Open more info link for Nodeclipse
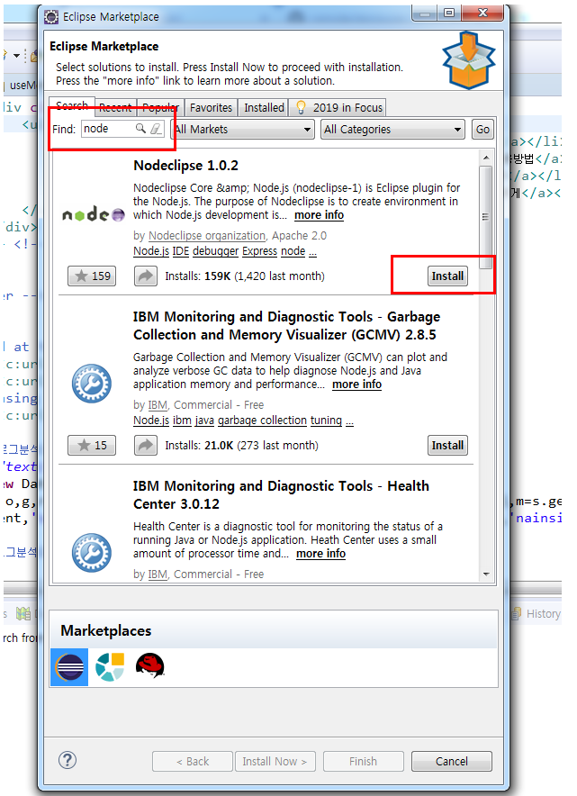The image size is (577, 796). pyautogui.click(x=320, y=215)
